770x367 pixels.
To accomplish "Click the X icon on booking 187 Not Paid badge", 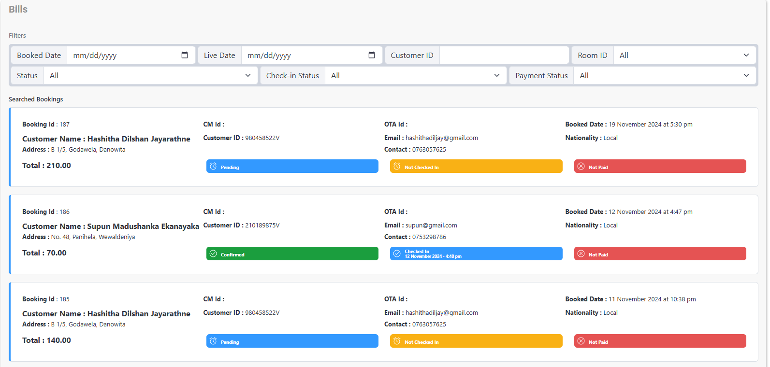I will 581,167.
